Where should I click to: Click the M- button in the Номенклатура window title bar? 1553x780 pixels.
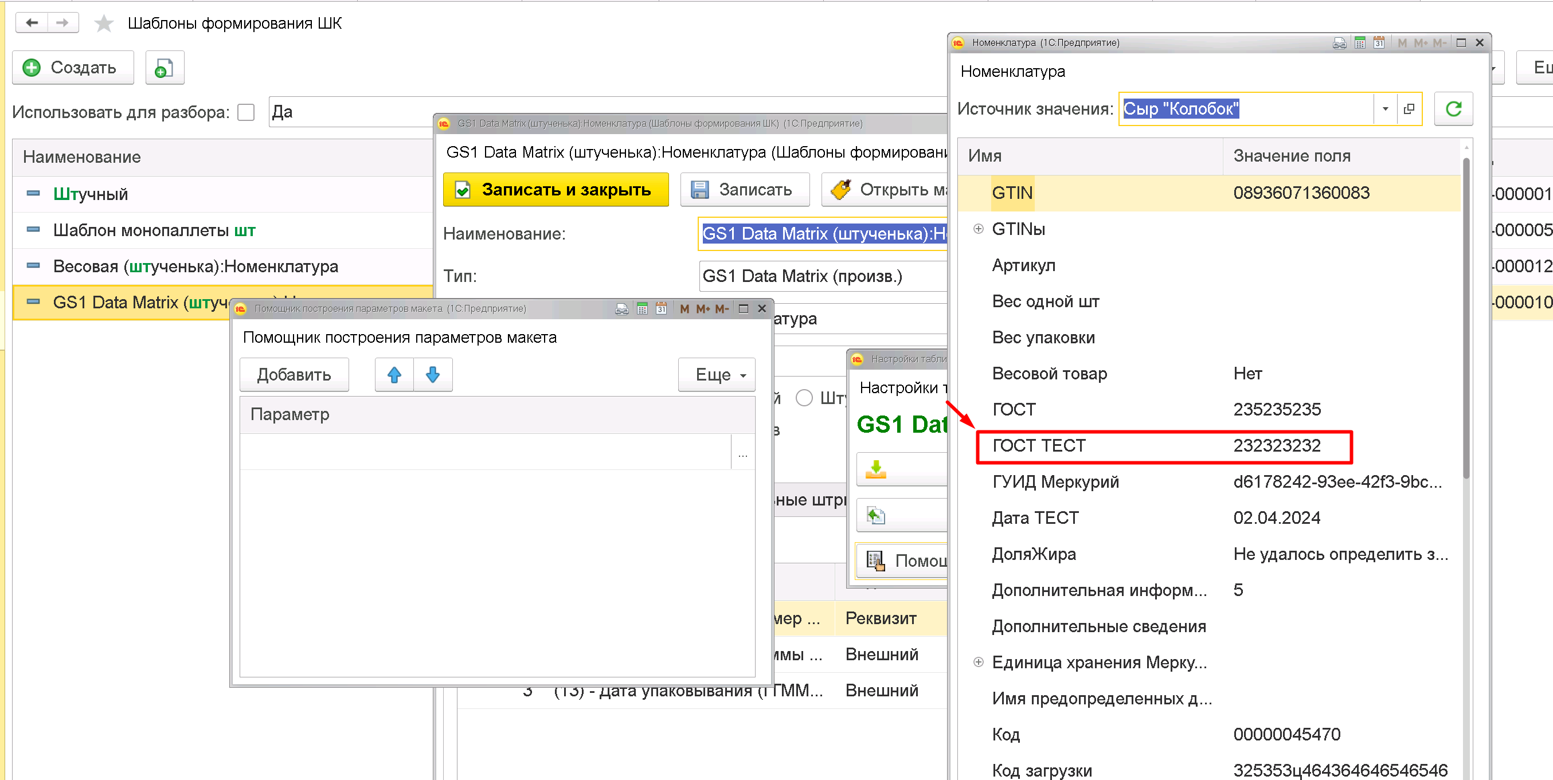(x=1439, y=43)
